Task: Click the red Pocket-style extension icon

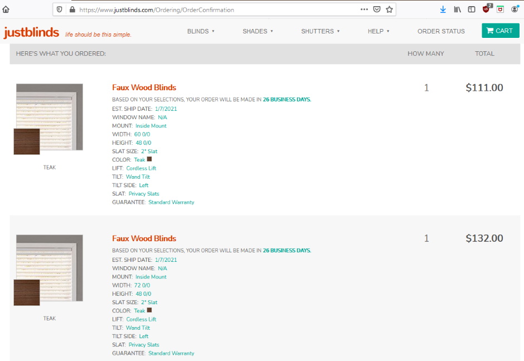Action: tap(500, 9)
